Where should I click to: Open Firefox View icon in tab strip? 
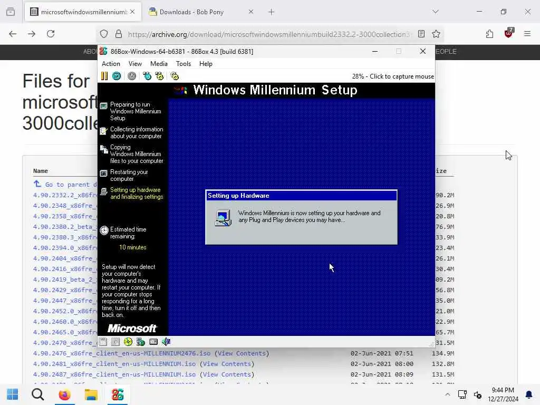(11, 12)
